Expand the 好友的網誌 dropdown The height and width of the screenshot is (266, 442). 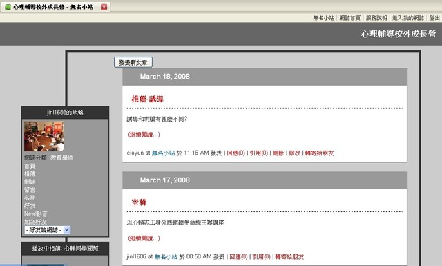[x=48, y=230]
